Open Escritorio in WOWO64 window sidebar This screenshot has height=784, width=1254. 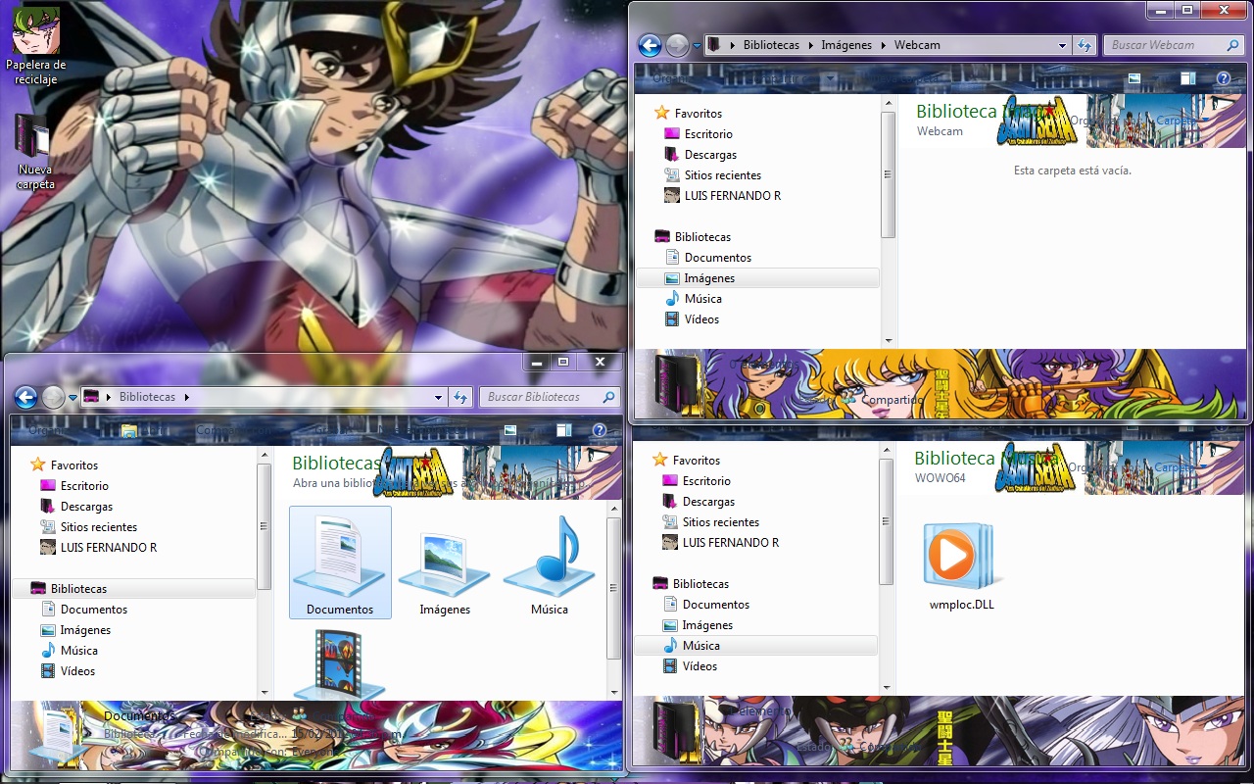pyautogui.click(x=706, y=481)
